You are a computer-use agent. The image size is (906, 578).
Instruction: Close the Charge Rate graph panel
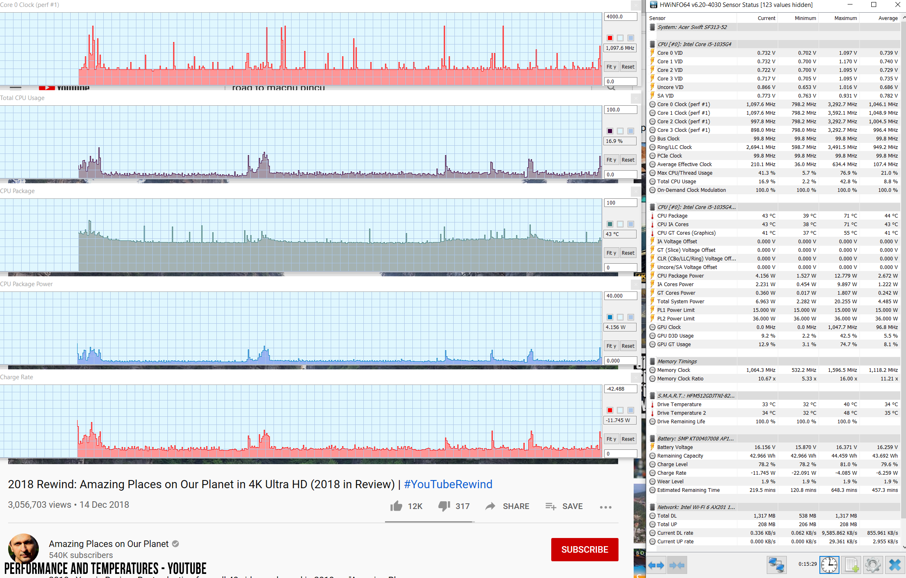(x=636, y=378)
